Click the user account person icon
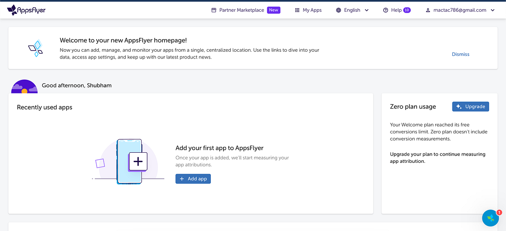This screenshot has height=231, width=506. point(428,10)
